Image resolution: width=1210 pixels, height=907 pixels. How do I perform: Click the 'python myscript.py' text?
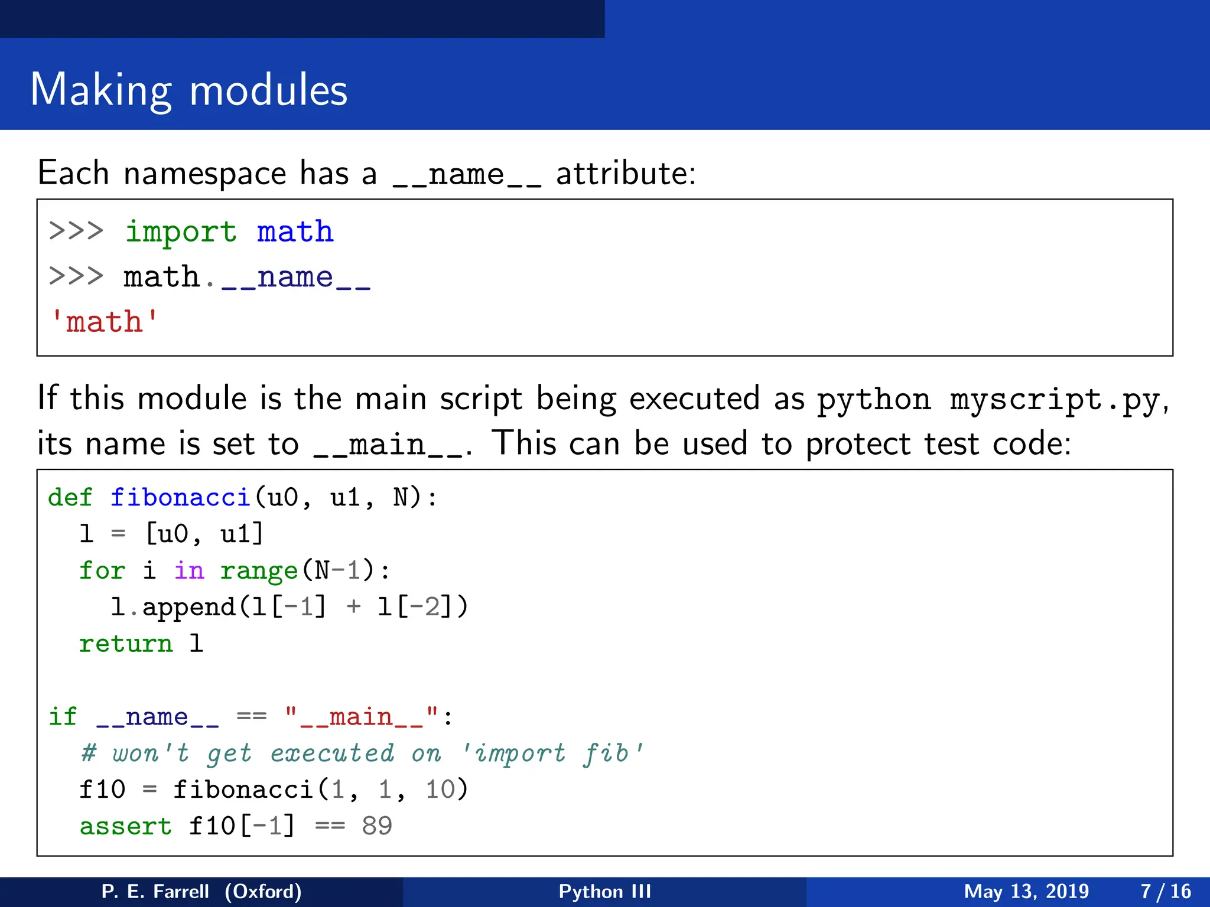pyautogui.click(x=988, y=400)
